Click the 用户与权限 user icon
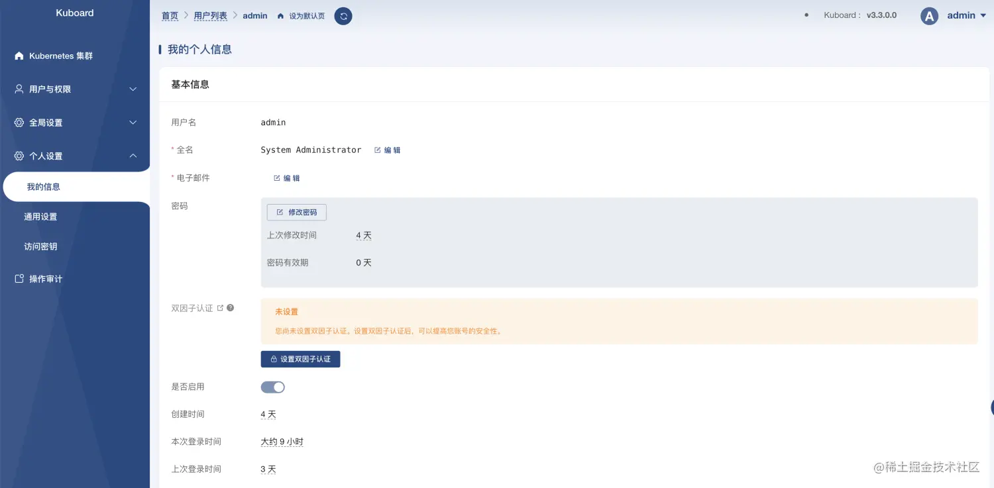 19,89
